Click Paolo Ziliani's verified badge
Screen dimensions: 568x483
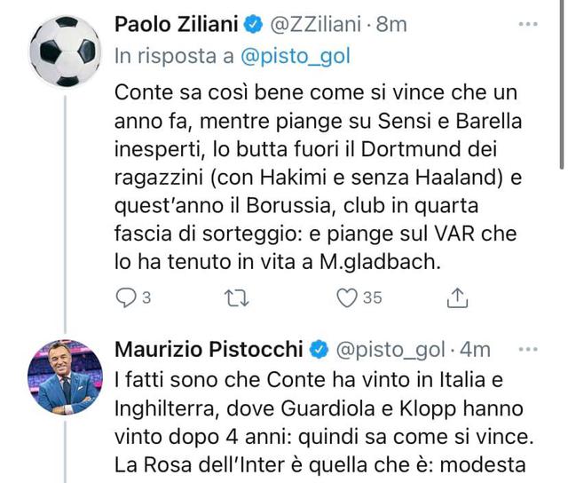click(x=253, y=25)
